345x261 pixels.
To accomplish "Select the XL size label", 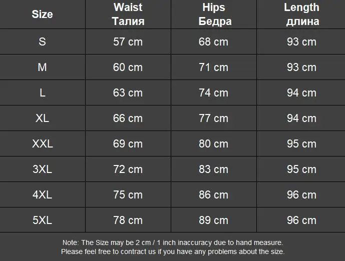I will point(42,118).
